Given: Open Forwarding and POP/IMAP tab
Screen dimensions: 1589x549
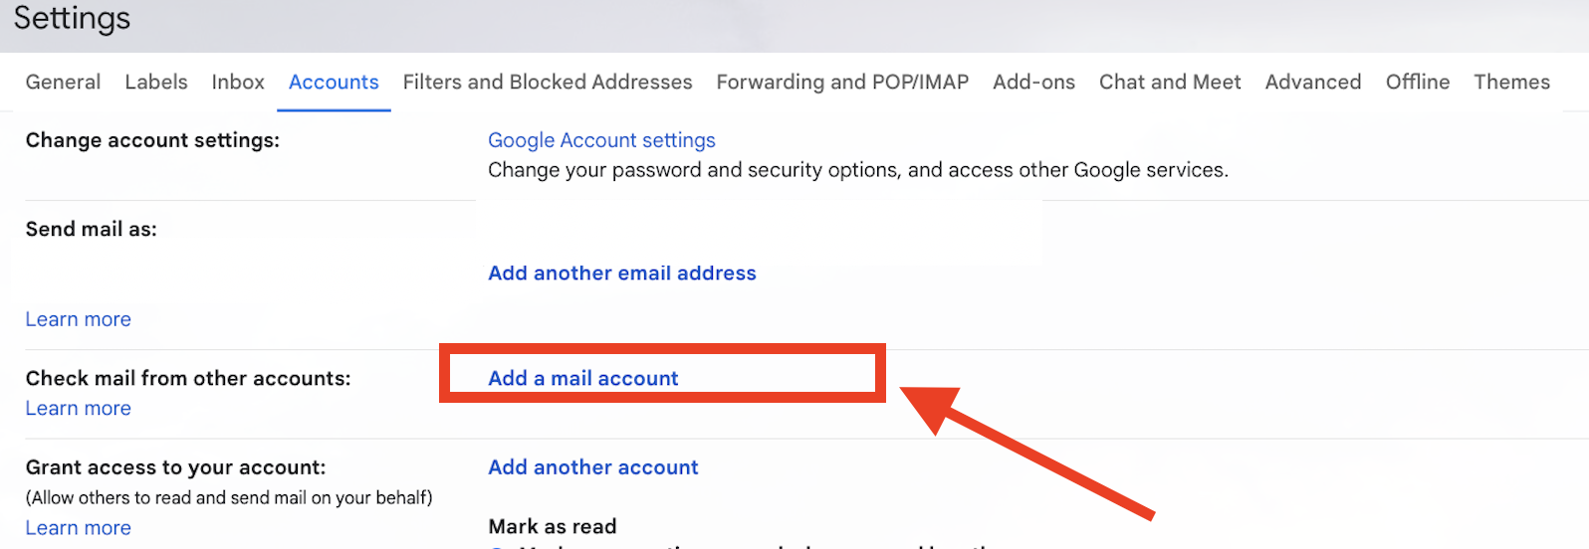Looking at the screenshot, I should [842, 83].
